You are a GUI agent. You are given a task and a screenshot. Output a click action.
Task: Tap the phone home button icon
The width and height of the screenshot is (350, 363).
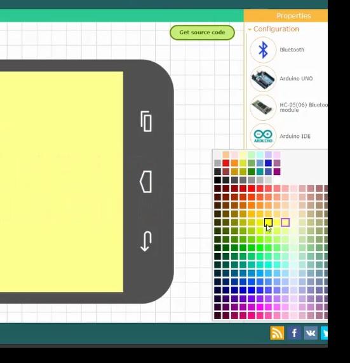pos(145,182)
